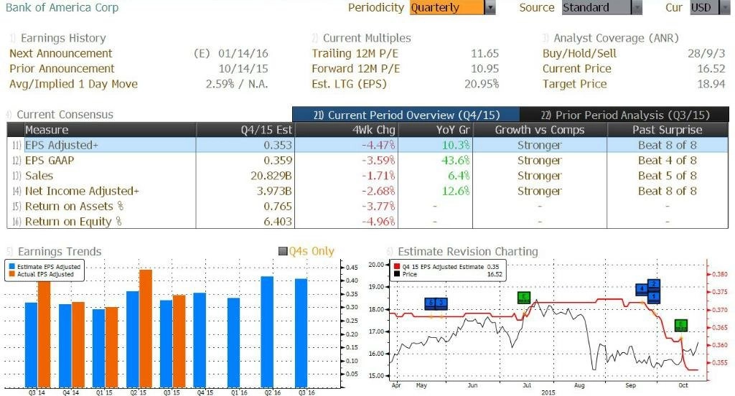Click the 4Wk Chg column header

point(346,130)
